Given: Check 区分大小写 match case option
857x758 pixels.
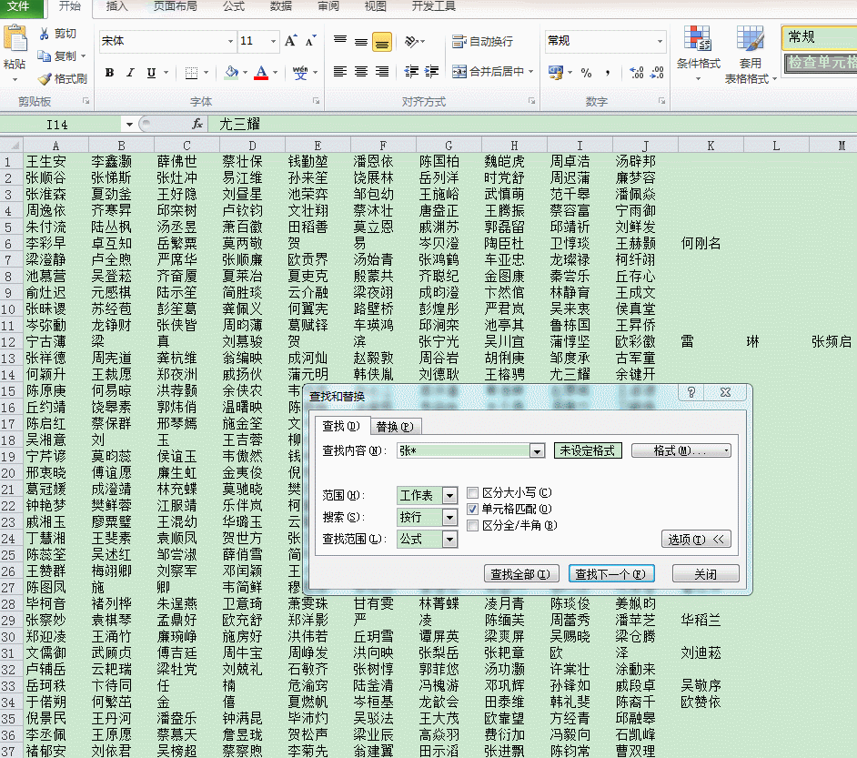Looking at the screenshot, I should (x=473, y=493).
